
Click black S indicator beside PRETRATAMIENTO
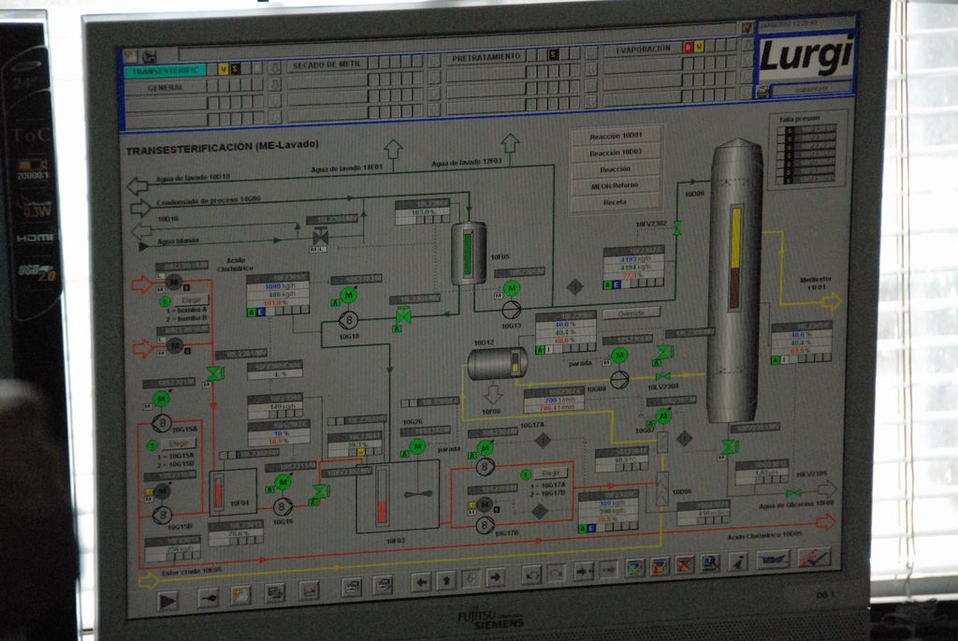[553, 54]
